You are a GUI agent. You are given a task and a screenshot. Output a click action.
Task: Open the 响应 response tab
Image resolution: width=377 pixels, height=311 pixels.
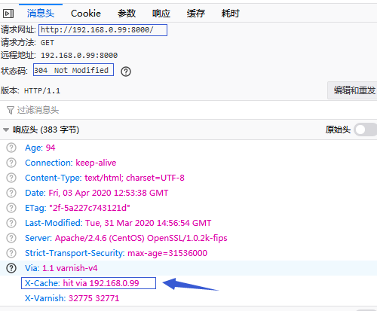[x=161, y=14]
